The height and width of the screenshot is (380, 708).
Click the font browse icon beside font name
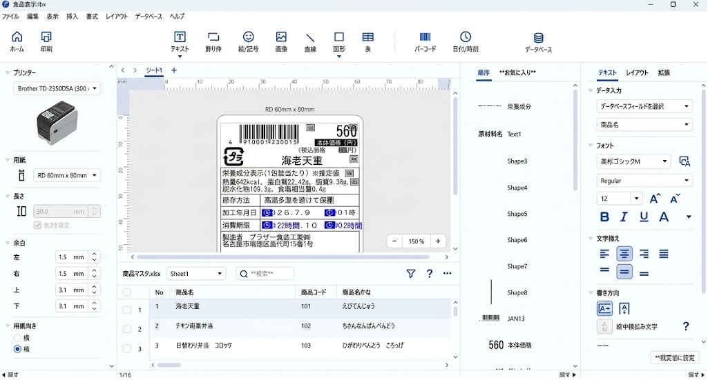coord(685,161)
